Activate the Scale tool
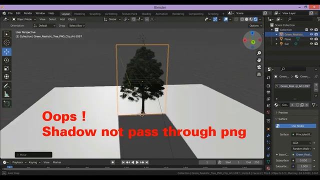This screenshot has width=320, height=180. click(x=6, y=68)
